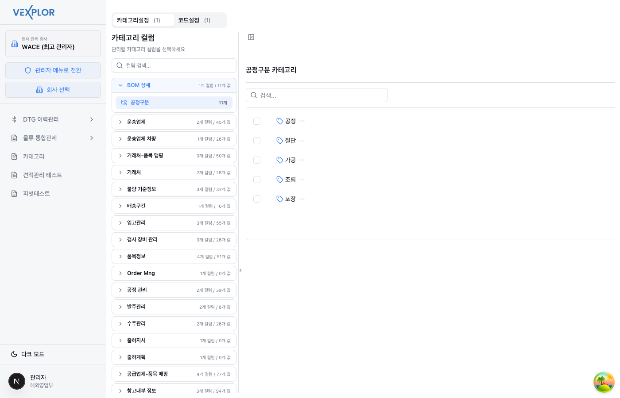Open 피벗테스트 page in sidebar
620x398 pixels.
coord(36,194)
